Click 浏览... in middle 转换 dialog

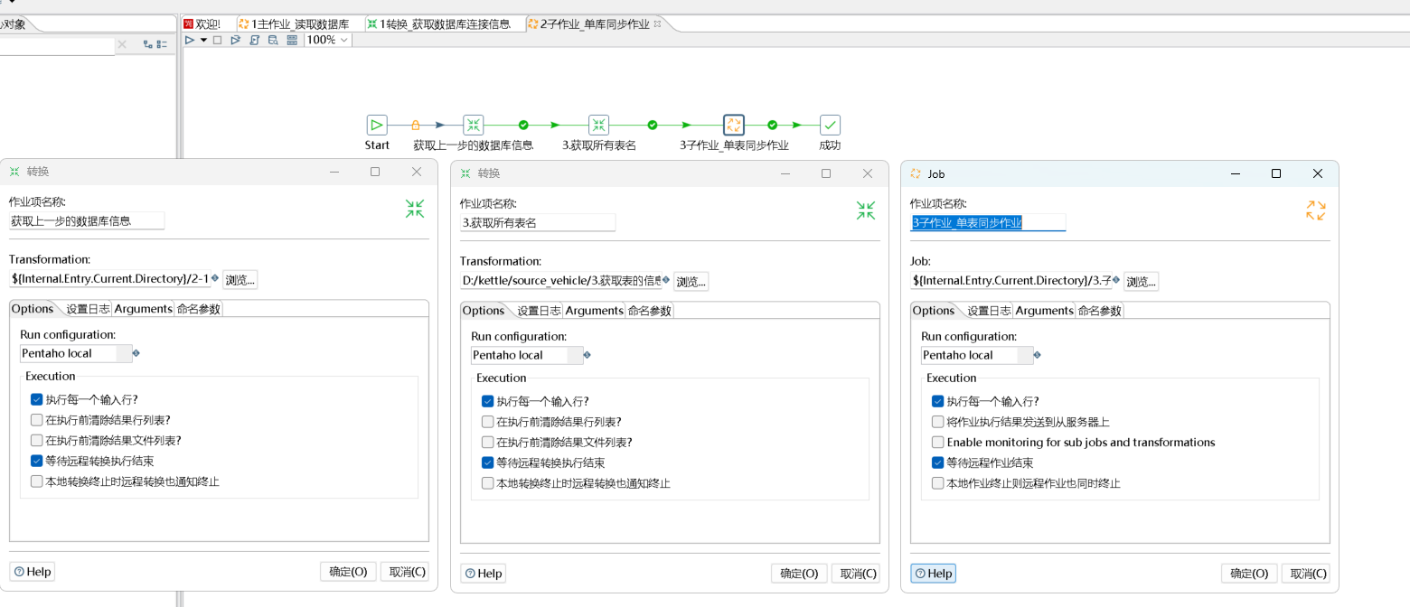click(691, 281)
